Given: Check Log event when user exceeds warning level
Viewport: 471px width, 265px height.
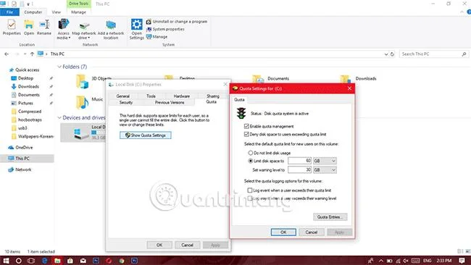Looking at the screenshot, I should 249,198.
